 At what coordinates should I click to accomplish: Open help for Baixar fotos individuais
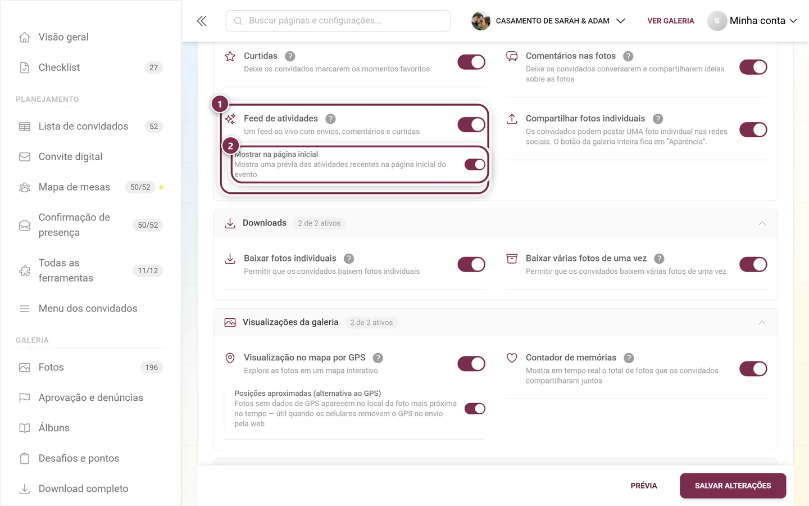coord(349,259)
